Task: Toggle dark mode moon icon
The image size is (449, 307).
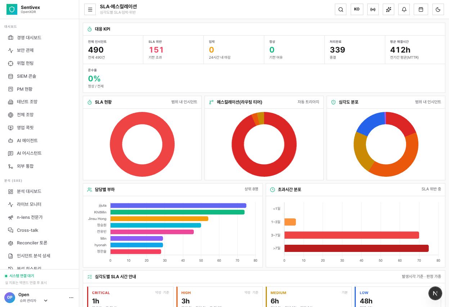Action: 438,9
